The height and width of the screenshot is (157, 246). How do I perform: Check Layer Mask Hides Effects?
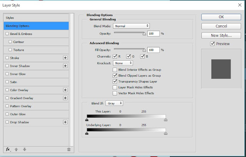(x=115, y=87)
